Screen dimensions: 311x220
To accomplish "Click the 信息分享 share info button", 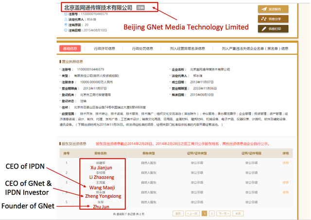I will click(x=273, y=19).
